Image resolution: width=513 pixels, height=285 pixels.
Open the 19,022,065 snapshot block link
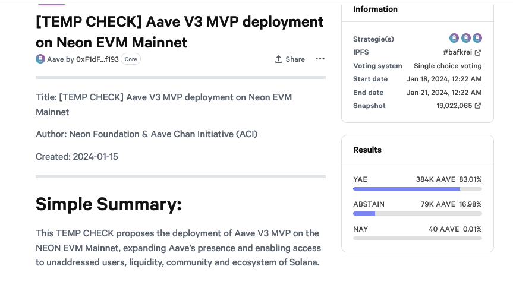click(x=454, y=106)
